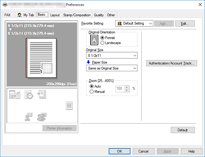This screenshot has height=157, width=205.
Task: Increase the zoom percentage with up arrow
Action: (127, 87)
